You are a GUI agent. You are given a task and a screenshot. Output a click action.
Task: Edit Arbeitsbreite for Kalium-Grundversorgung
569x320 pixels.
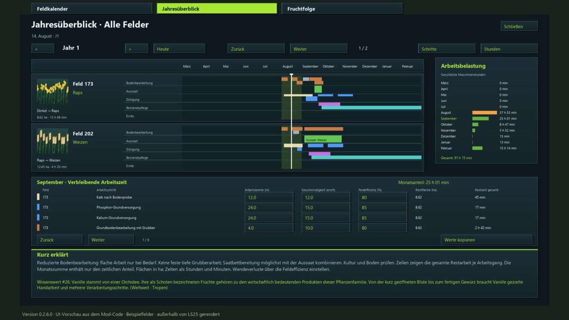[x=269, y=218]
